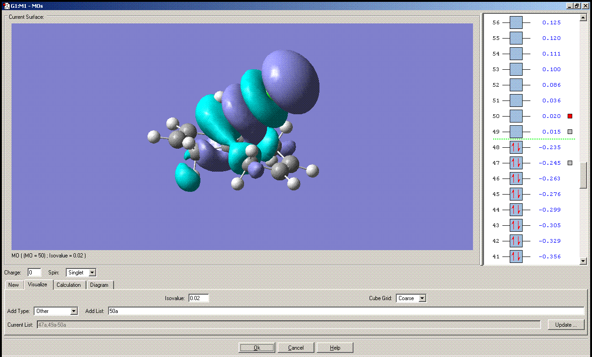Open the Cube Grid dropdown set to Coarse
This screenshot has width=592, height=357.
[x=411, y=298]
